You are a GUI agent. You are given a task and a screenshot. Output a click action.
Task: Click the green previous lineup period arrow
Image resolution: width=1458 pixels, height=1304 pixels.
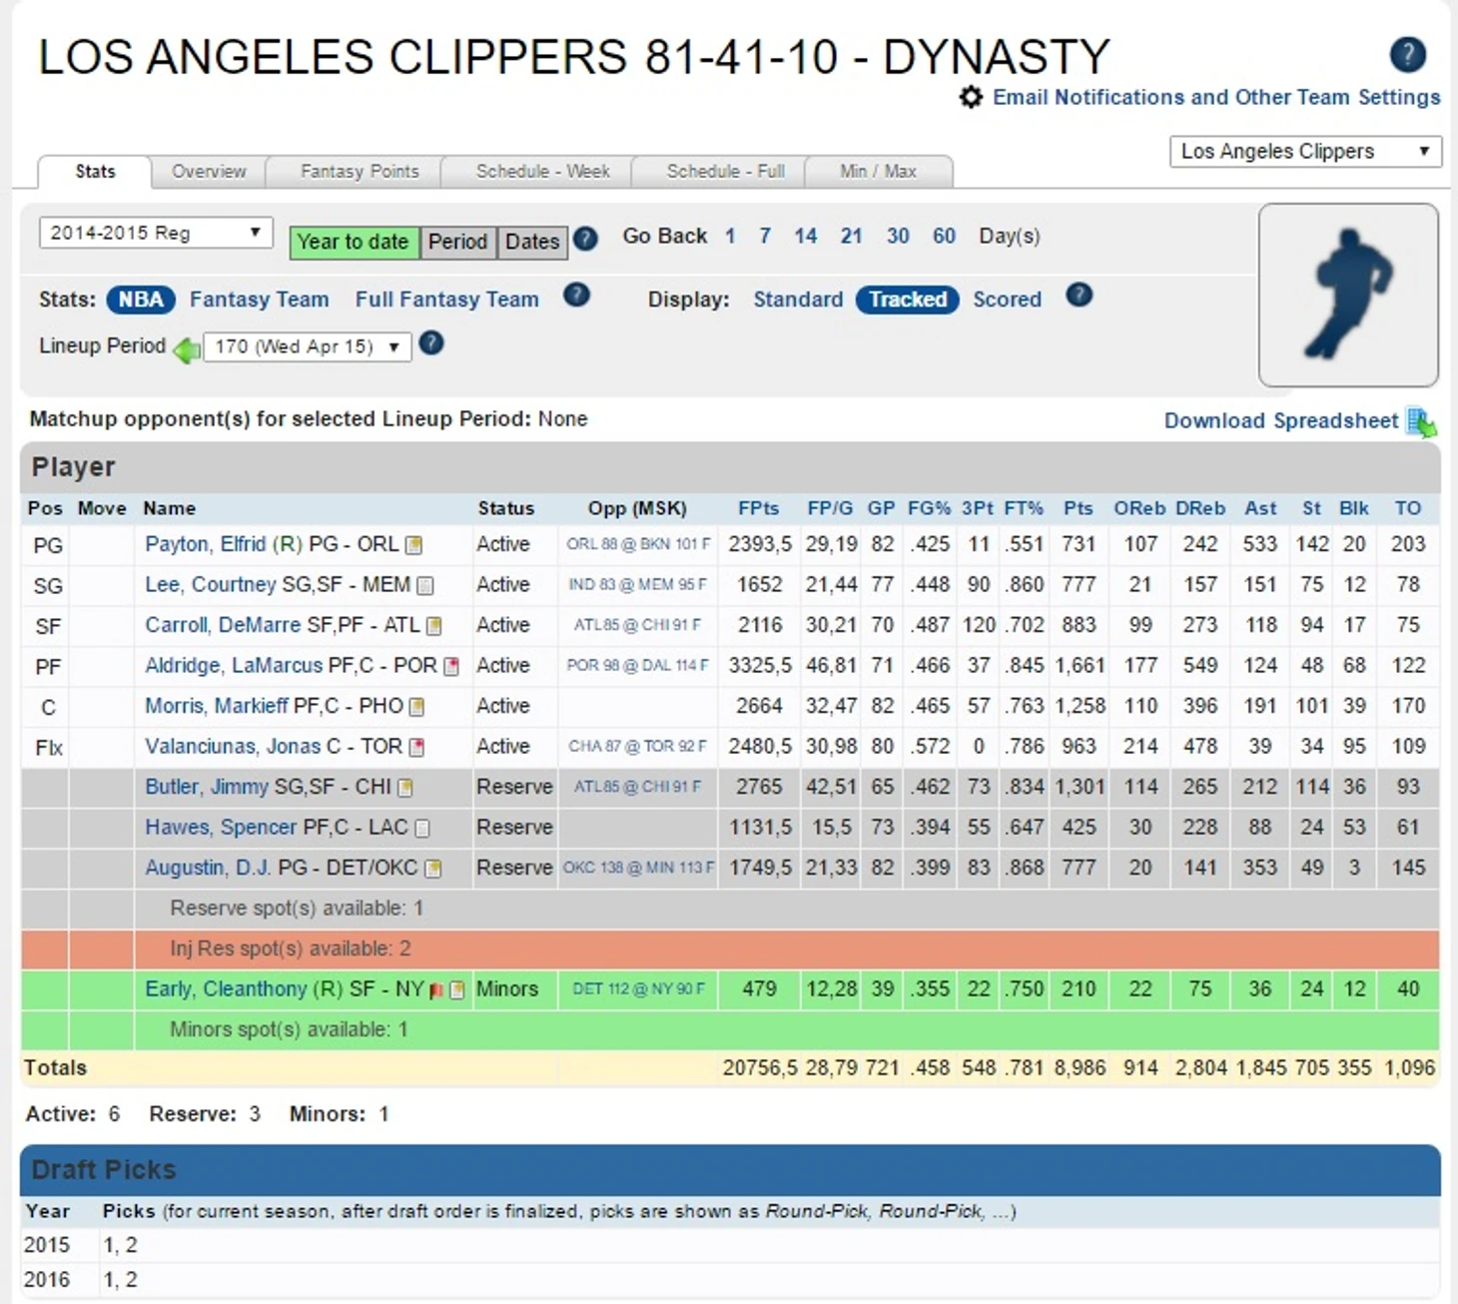point(187,349)
